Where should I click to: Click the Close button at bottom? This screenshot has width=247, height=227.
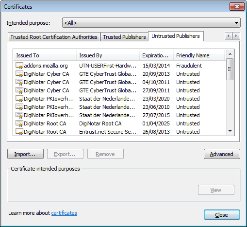pos(222,215)
